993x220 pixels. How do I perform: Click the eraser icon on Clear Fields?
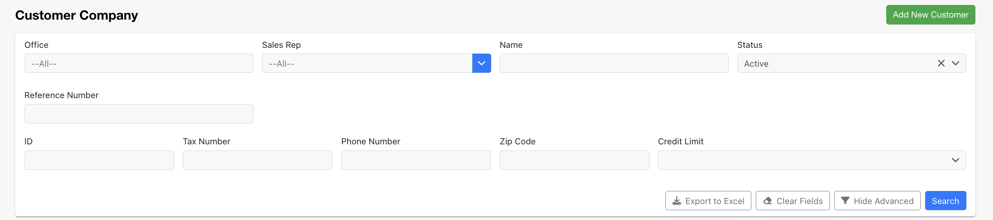(768, 201)
